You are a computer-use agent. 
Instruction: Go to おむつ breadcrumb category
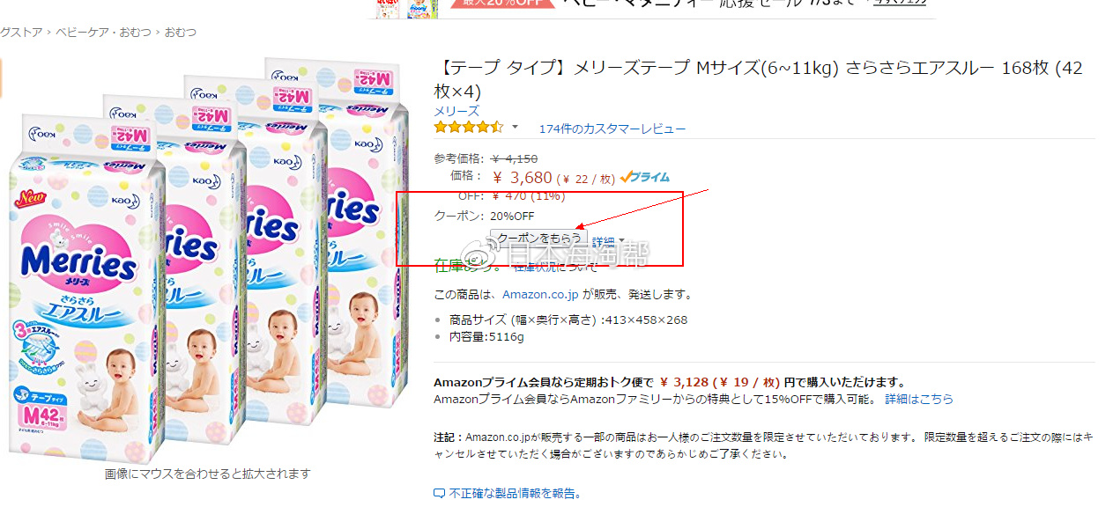click(182, 32)
